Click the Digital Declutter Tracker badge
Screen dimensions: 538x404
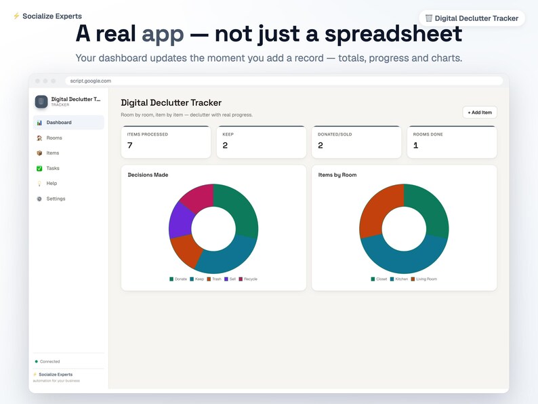[x=472, y=18]
